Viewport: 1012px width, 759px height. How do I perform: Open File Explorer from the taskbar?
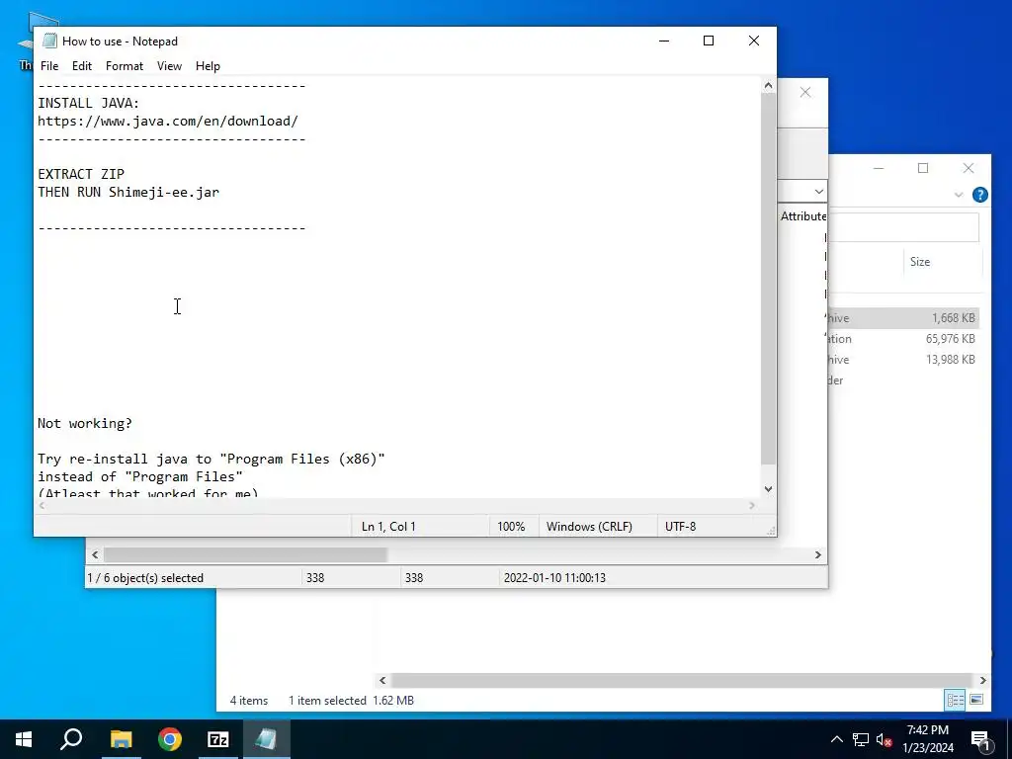(x=121, y=739)
